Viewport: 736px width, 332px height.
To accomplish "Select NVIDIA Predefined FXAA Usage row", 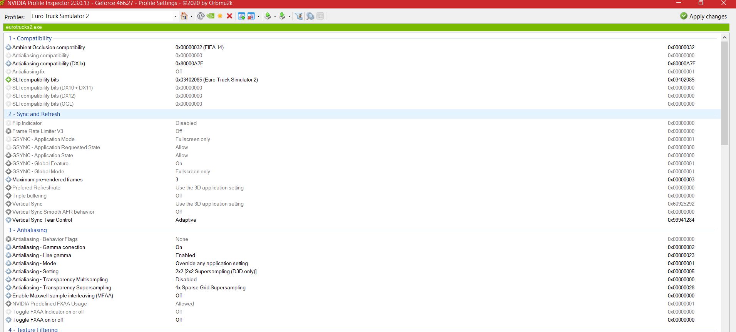I will point(362,304).
